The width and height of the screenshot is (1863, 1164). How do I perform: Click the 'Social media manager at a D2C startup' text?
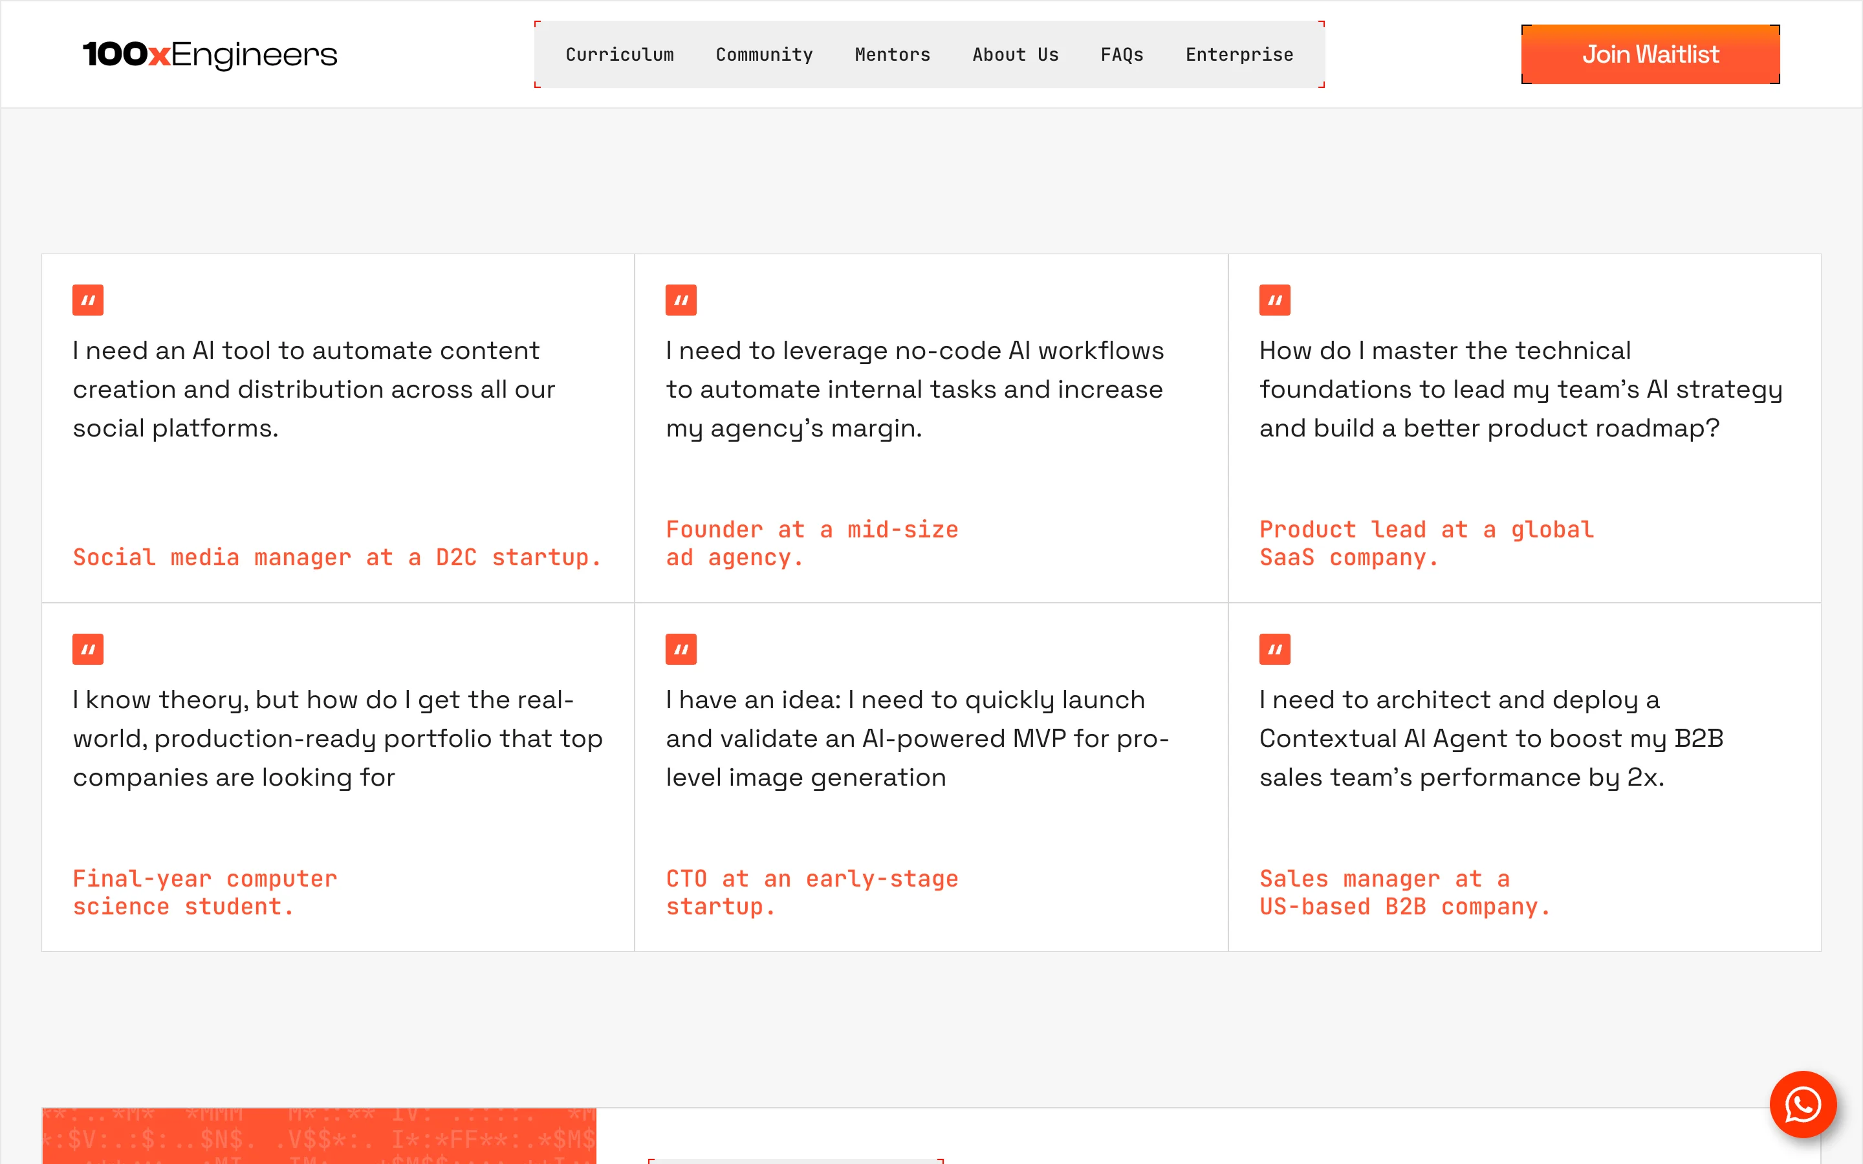336,557
